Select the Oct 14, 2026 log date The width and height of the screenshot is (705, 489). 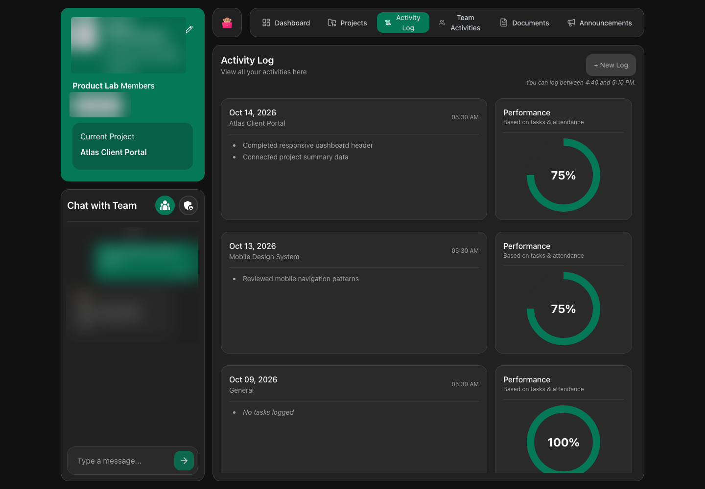(x=253, y=112)
